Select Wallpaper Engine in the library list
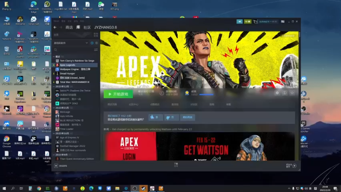341x192 pixels. point(75,69)
